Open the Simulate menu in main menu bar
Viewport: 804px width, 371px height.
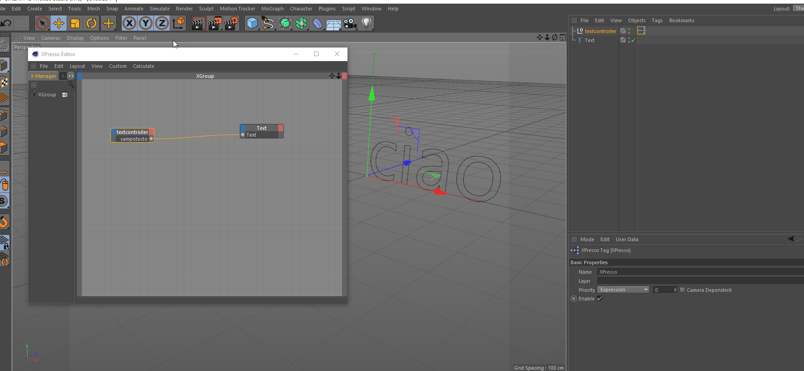pyautogui.click(x=160, y=9)
